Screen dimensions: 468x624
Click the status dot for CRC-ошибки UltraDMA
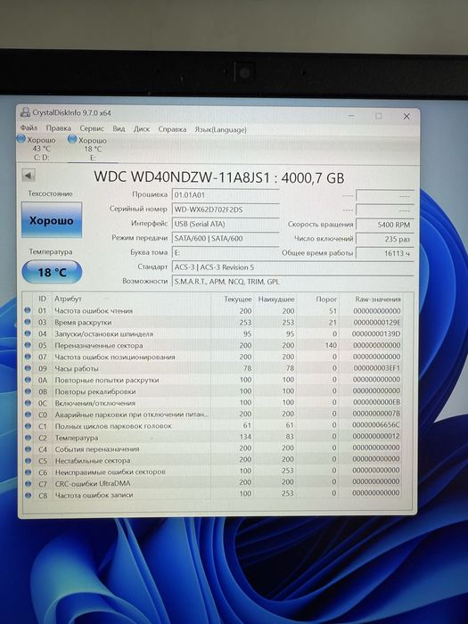[28, 483]
